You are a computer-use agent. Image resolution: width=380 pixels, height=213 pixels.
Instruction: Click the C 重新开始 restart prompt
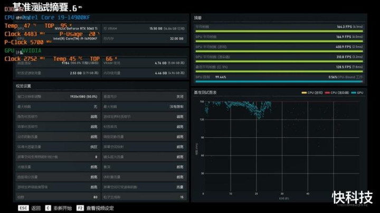point(59,208)
